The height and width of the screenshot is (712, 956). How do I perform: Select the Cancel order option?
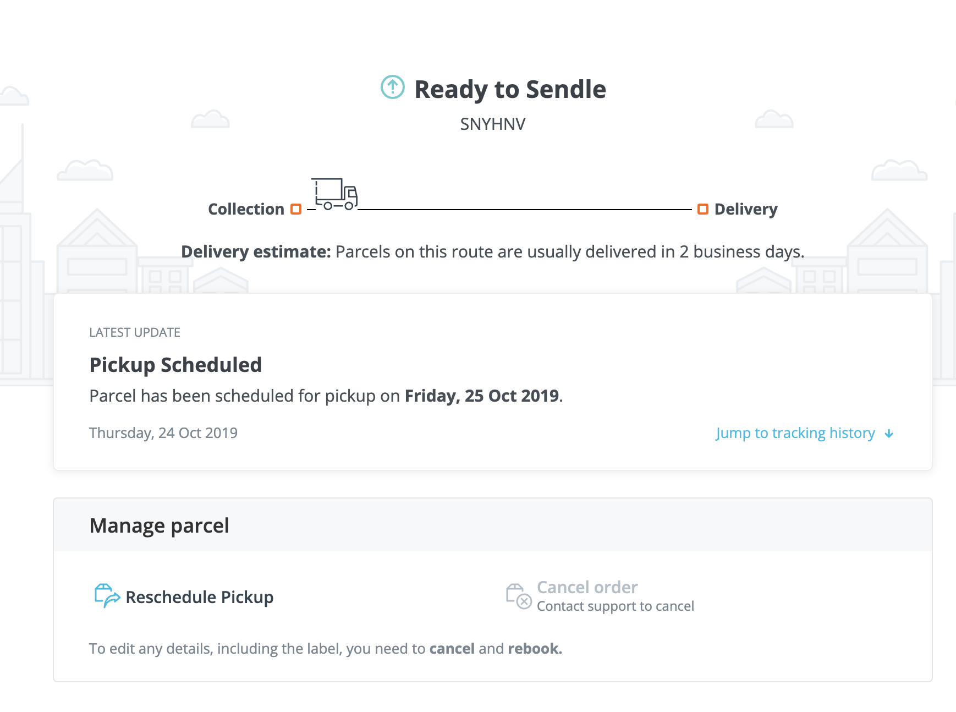coord(587,587)
